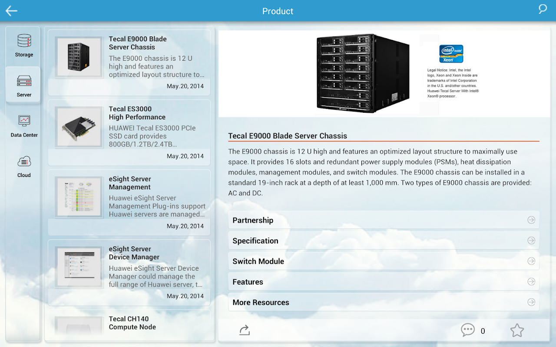
Task: Open the Tecal ES3000 card thumbnail
Action: [x=79, y=127]
